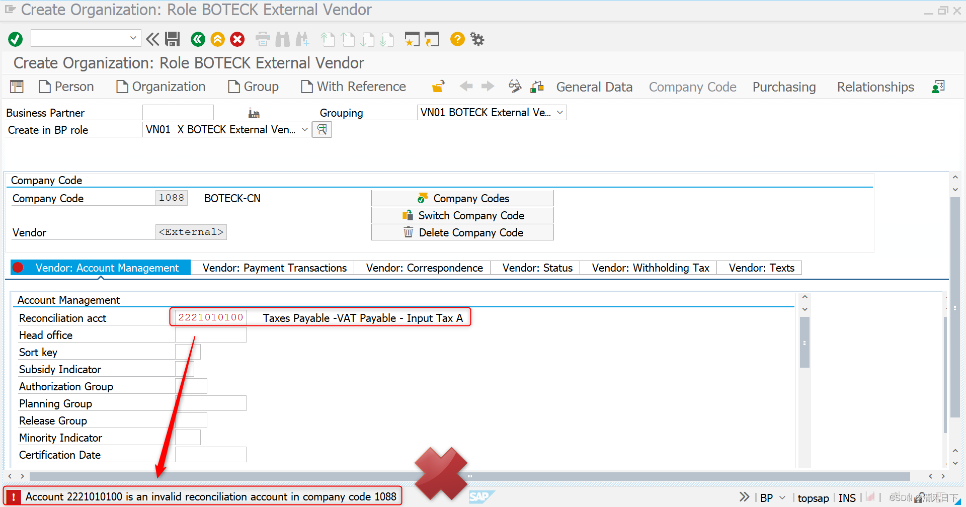
Task: Click the Find binoculars icon
Action: (x=283, y=39)
